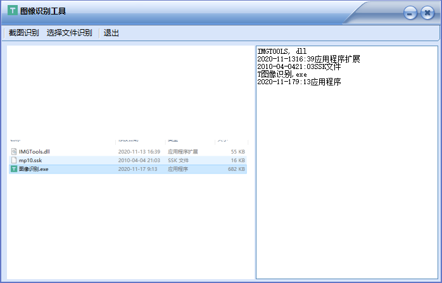Click the green 图像识别.exe file icon
Viewport: 442px width, 283px height.
[x=13, y=170]
